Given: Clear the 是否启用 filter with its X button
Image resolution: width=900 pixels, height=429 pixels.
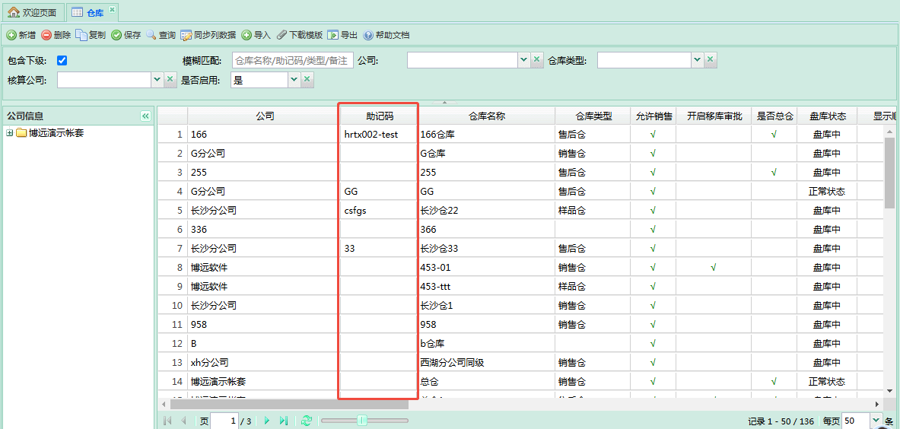Looking at the screenshot, I should click(x=307, y=79).
